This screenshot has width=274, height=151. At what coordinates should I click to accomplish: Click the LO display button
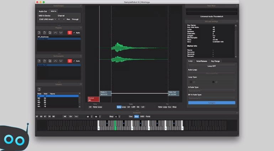pos(143,107)
